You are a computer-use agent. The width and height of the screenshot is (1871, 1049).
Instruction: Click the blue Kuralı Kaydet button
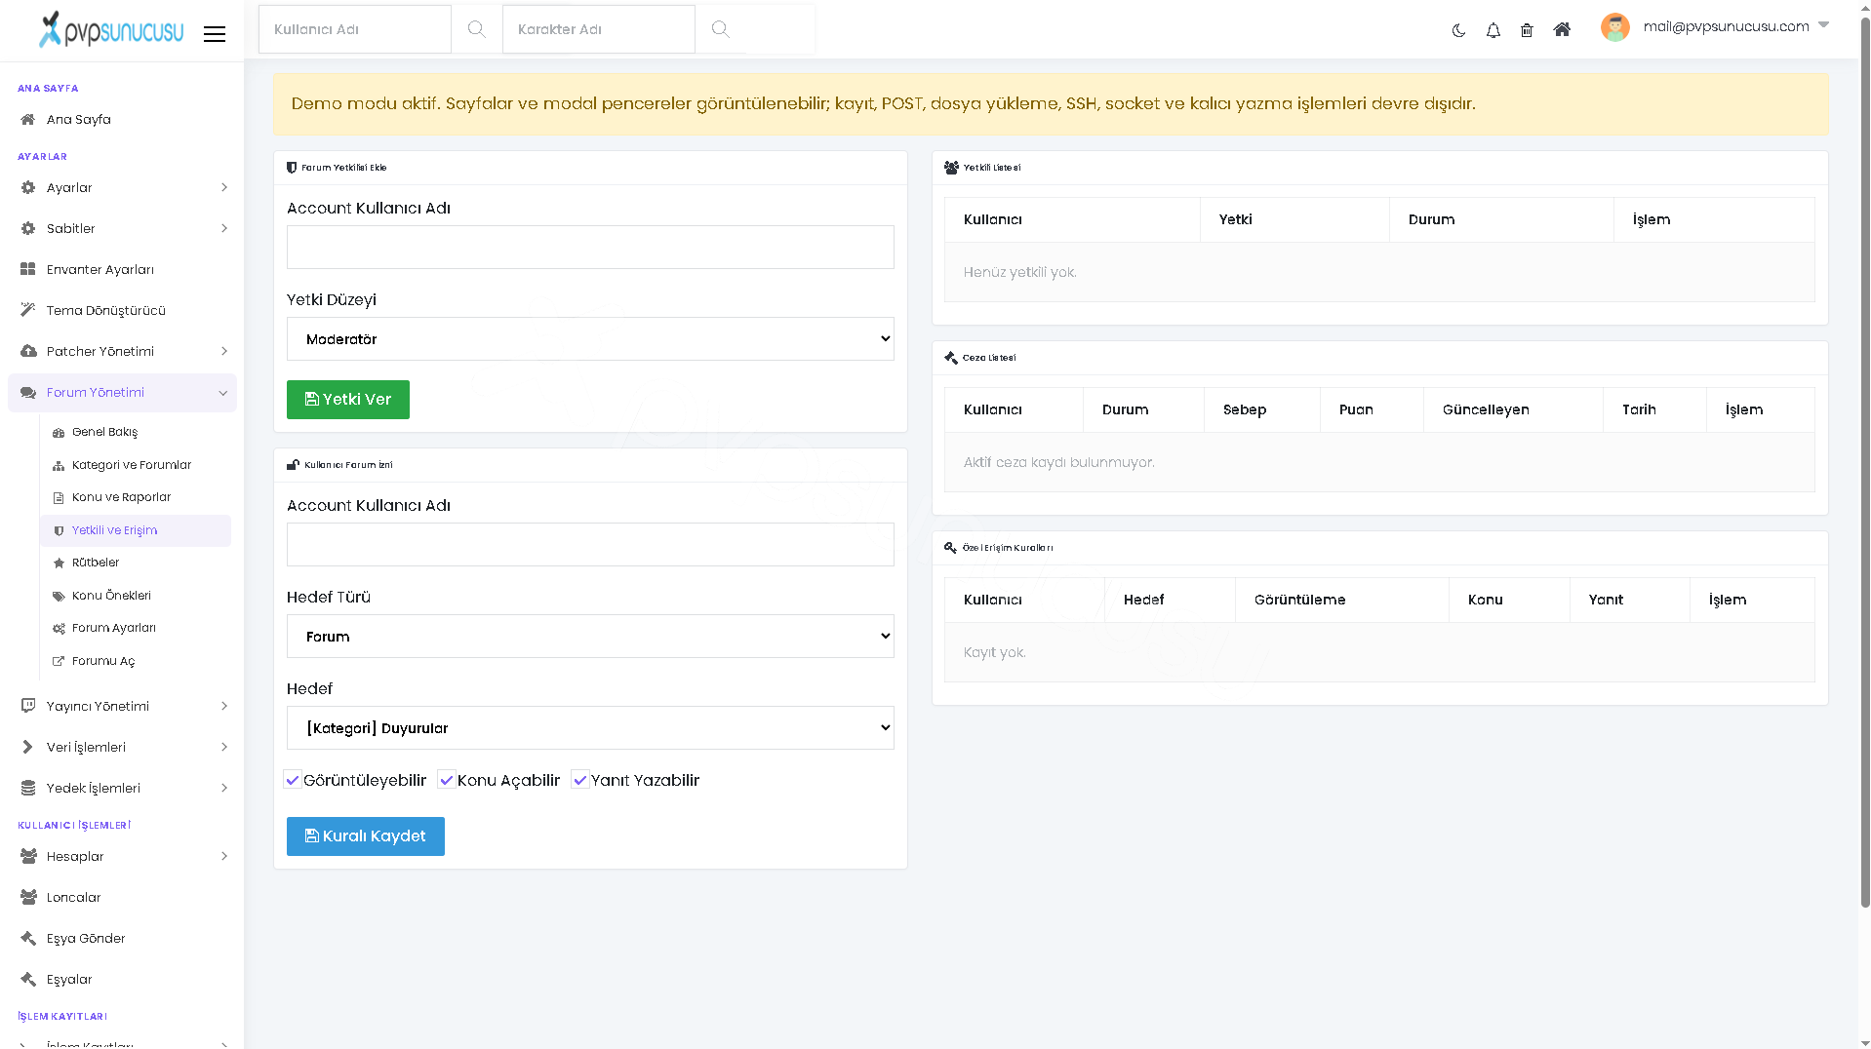point(366,836)
